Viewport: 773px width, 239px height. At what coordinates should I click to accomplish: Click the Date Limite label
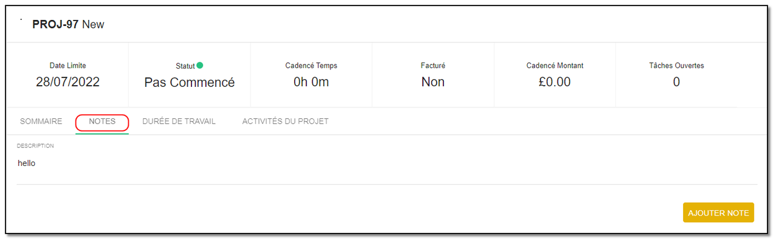point(68,66)
